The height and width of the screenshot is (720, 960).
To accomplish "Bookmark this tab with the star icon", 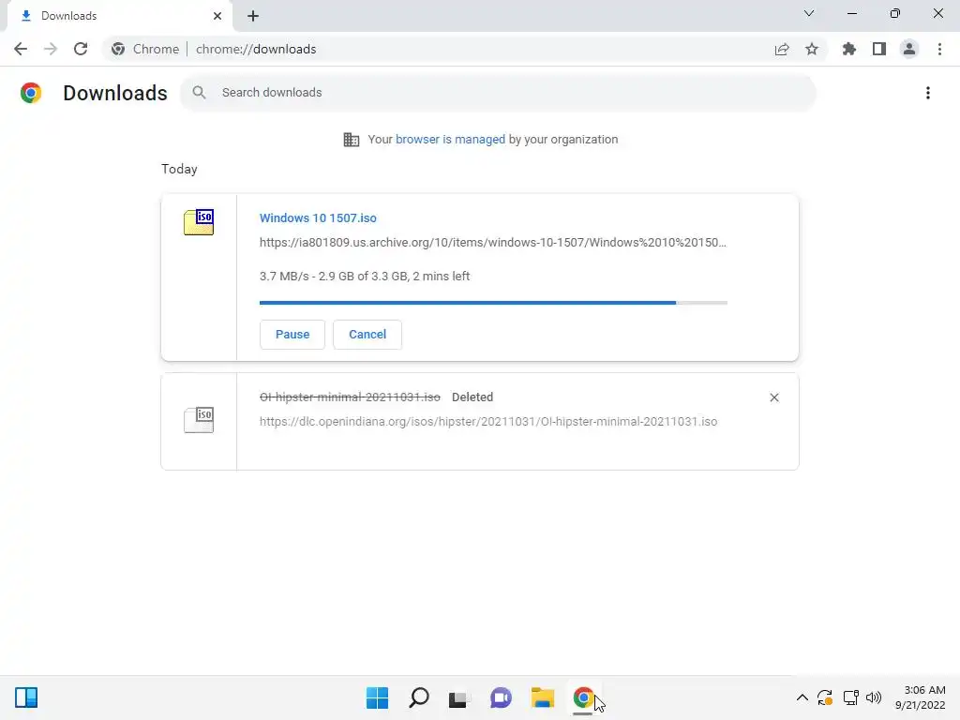I will coord(812,49).
